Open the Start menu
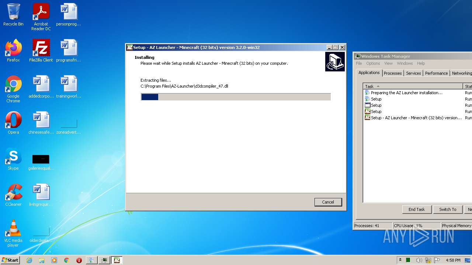The width and height of the screenshot is (472, 265). click(x=10, y=260)
